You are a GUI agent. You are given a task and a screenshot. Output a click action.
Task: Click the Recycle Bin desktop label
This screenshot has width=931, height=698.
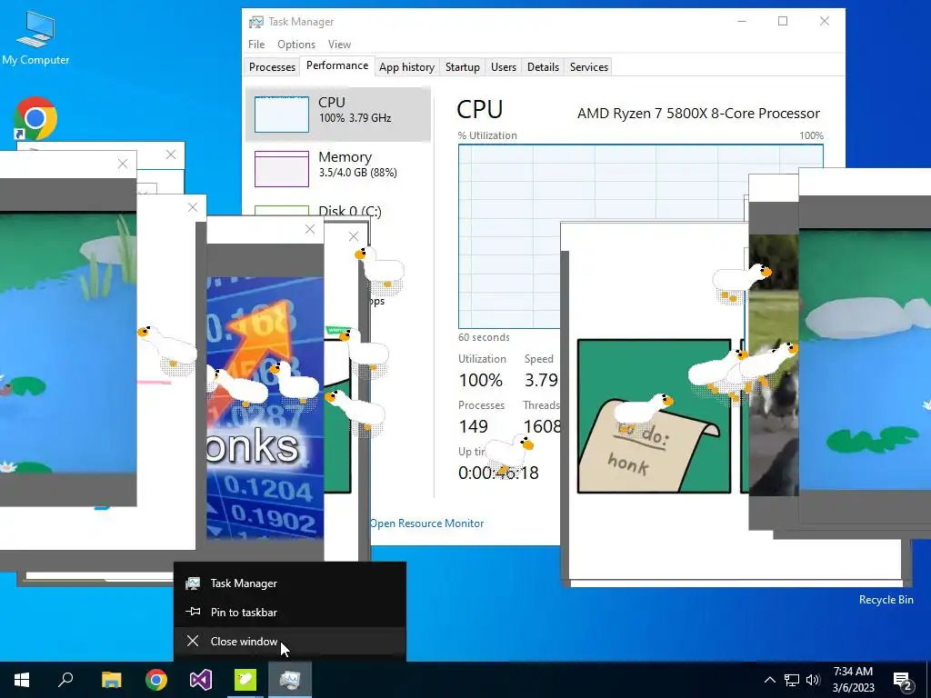[x=886, y=600]
